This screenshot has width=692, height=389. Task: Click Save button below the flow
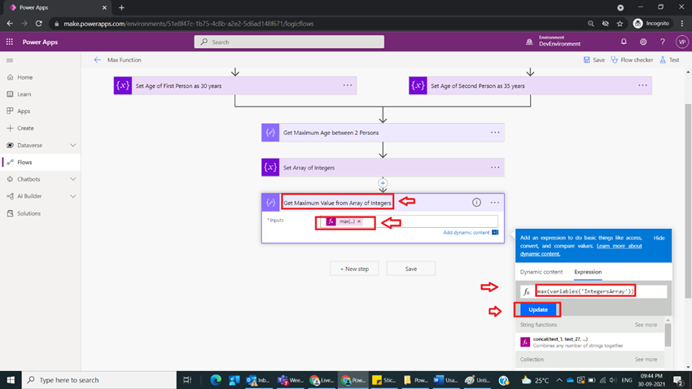(411, 269)
